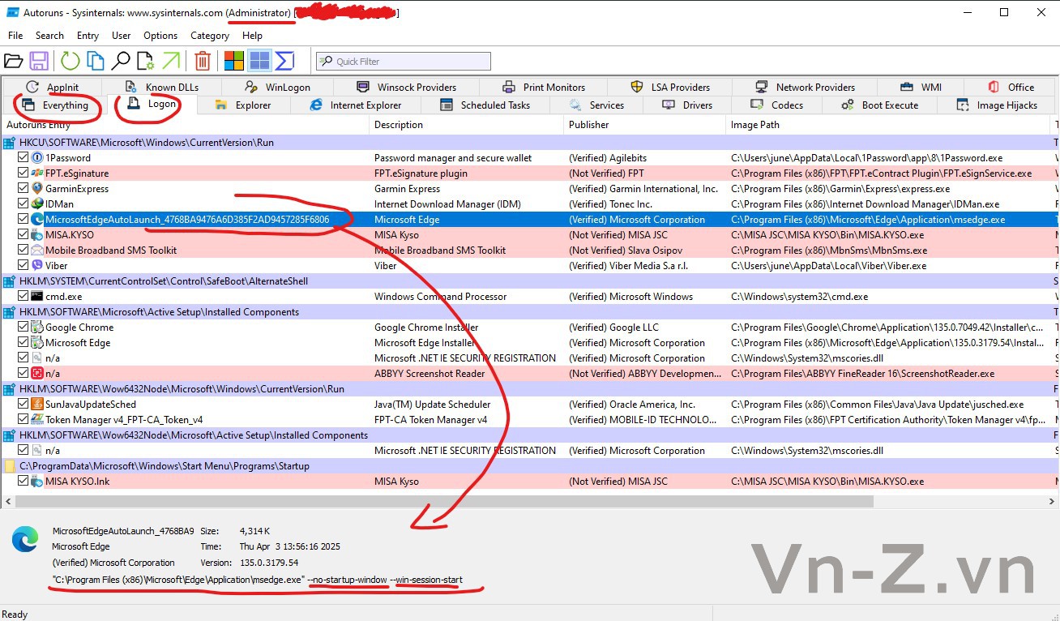The height and width of the screenshot is (621, 1060).
Task: Toggle the Hide Windows Entries blue logo icon
Action: click(x=259, y=61)
